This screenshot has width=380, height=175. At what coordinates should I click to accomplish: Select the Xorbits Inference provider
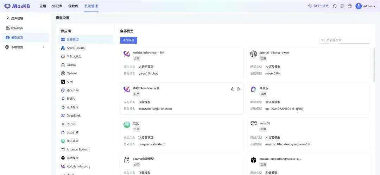(x=85, y=166)
